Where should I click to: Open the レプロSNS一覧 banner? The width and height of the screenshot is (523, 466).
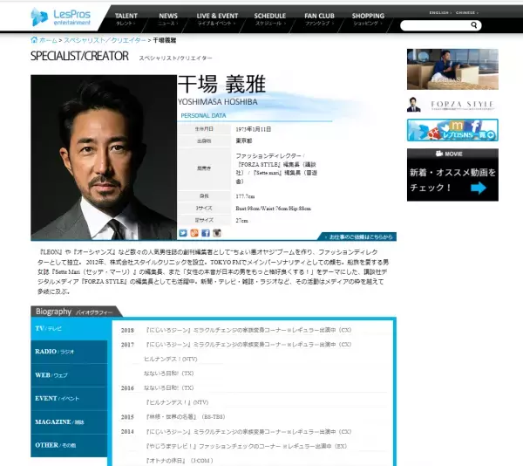coord(452,130)
